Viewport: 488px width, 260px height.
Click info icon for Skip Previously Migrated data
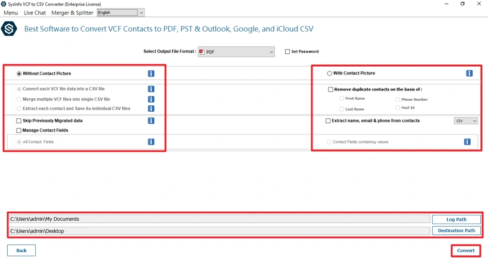tap(151, 121)
